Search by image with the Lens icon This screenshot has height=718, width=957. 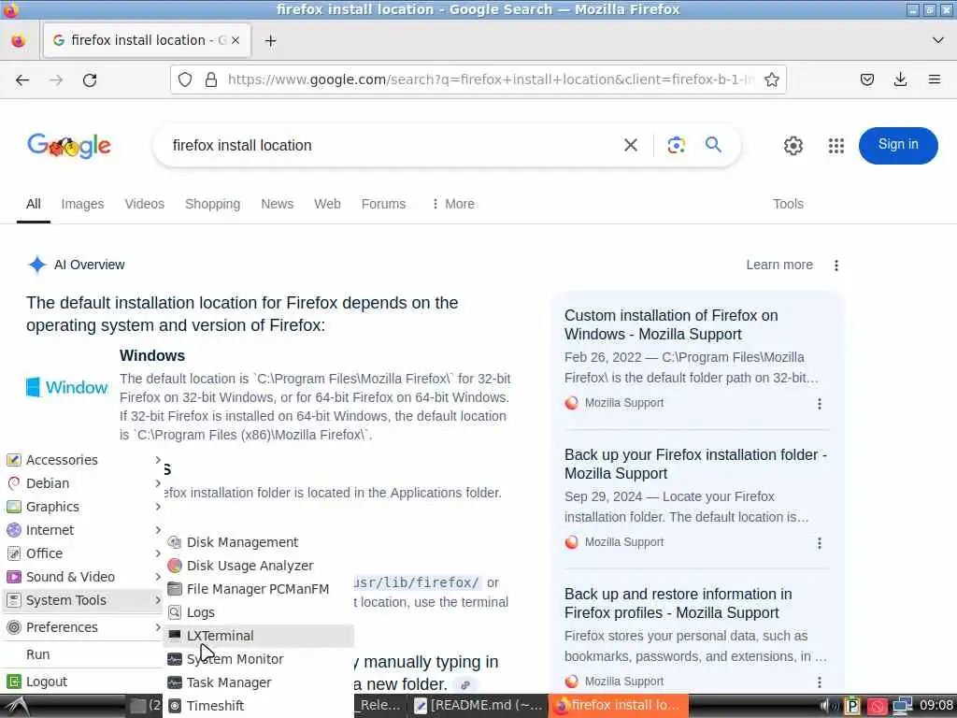click(x=676, y=145)
